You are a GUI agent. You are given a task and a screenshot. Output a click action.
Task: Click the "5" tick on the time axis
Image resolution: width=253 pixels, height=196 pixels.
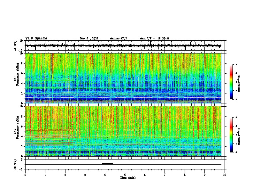[x=125, y=175]
